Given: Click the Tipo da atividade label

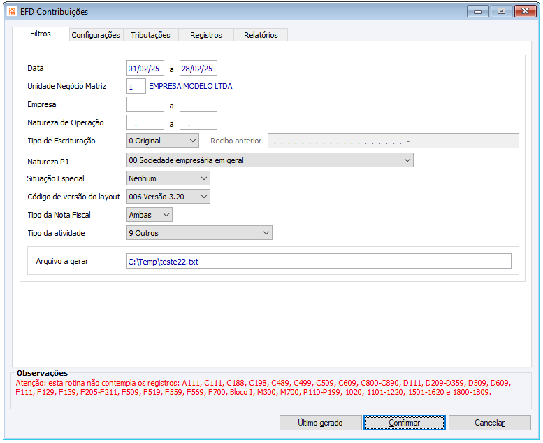Looking at the screenshot, I should 56,233.
